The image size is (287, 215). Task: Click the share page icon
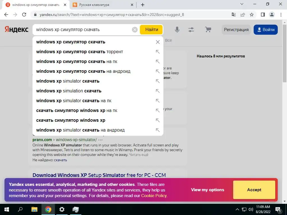[x=243, y=15]
